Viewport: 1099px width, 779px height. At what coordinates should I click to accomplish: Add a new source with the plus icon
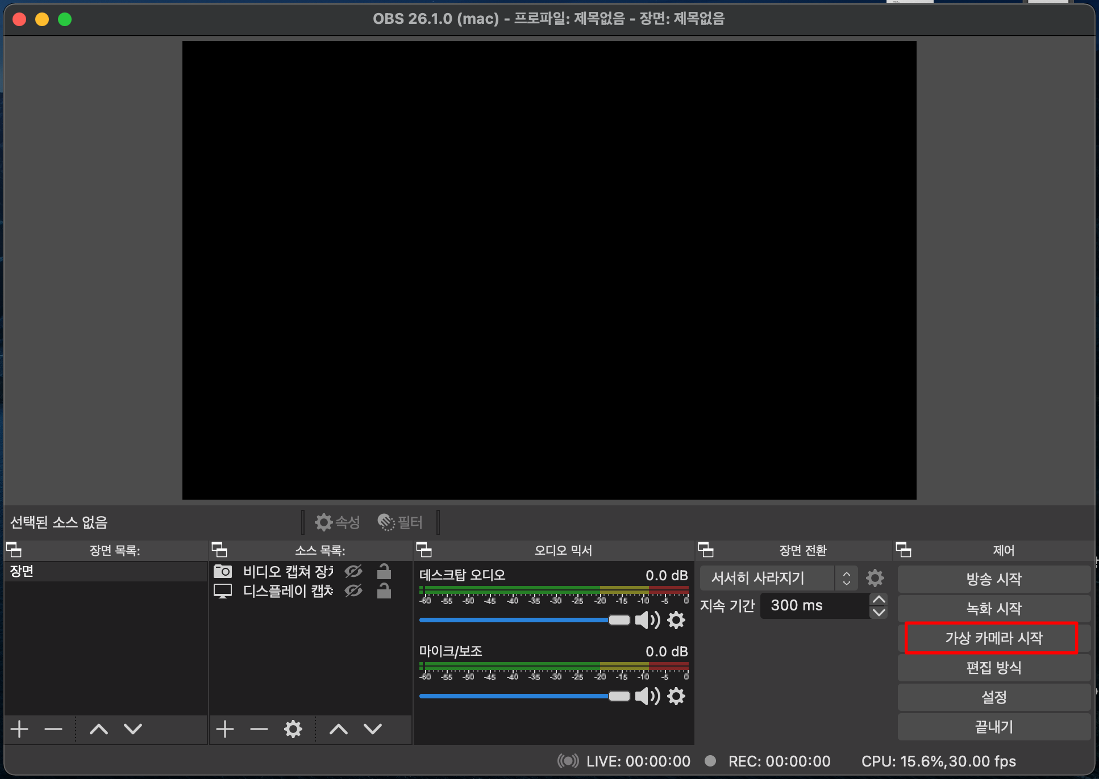click(225, 729)
